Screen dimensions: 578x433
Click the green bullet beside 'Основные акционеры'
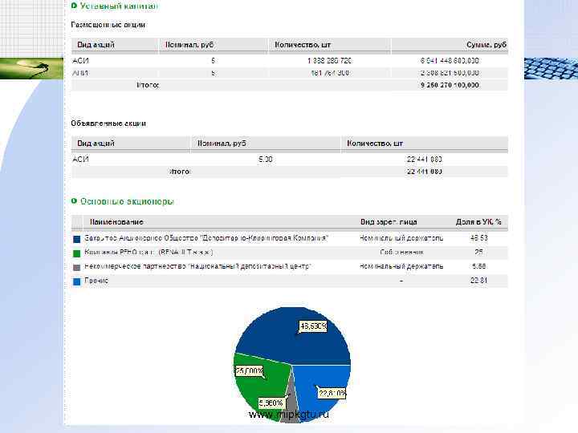tap(74, 200)
